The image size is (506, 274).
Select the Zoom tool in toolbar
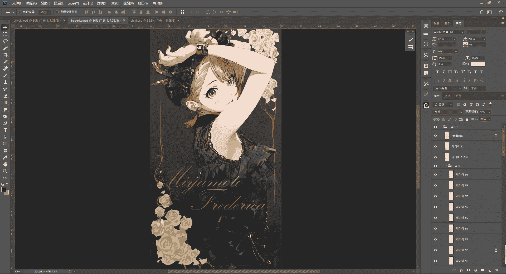point(5,171)
